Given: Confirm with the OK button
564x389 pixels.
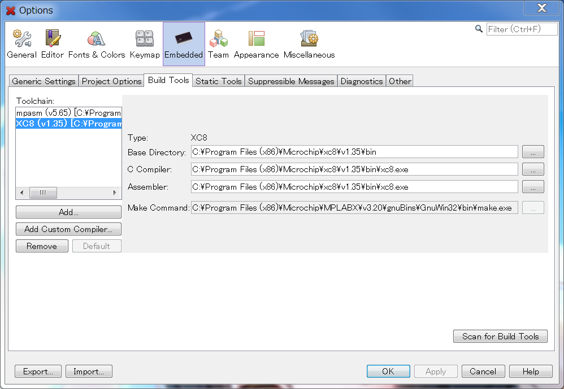Looking at the screenshot, I should (x=388, y=371).
